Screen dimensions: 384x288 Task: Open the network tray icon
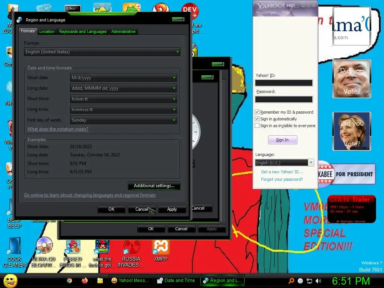309,281
